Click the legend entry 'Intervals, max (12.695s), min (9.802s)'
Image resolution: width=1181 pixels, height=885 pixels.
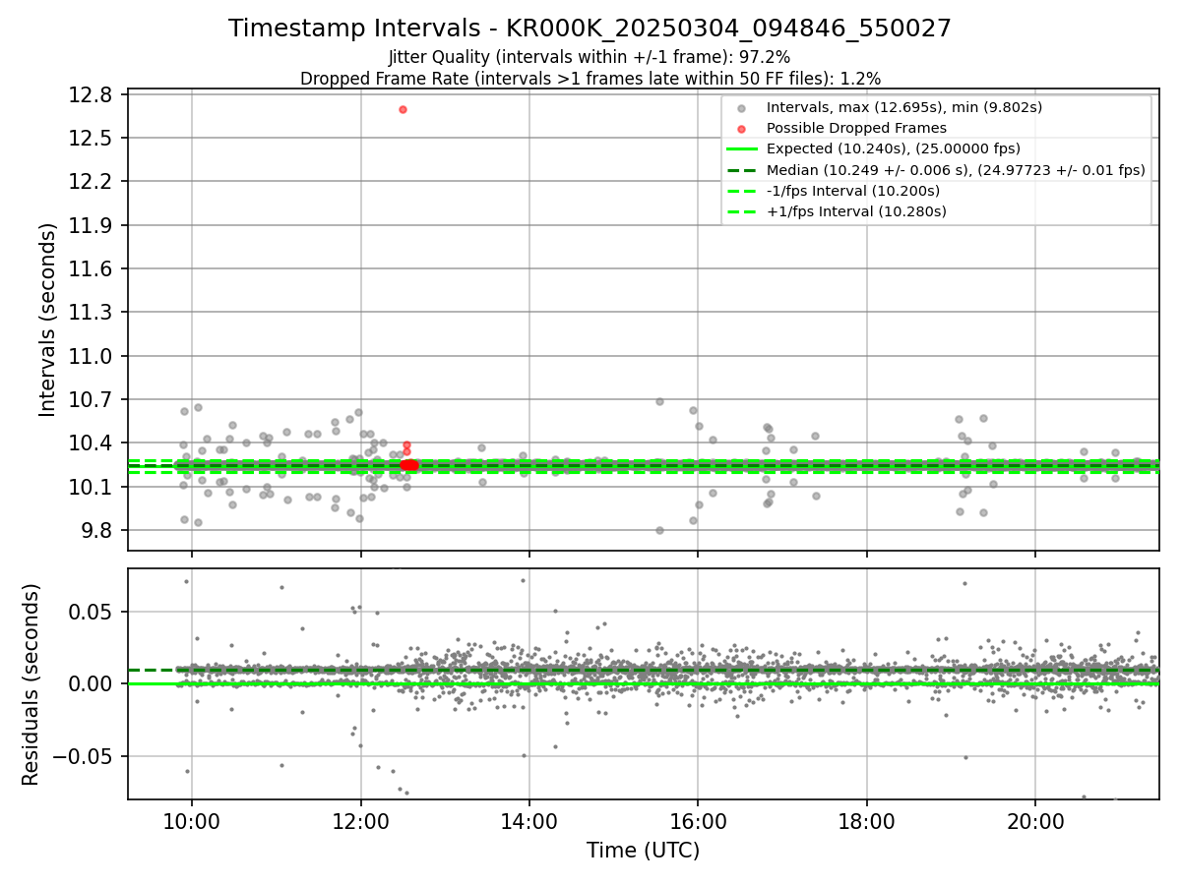point(904,107)
